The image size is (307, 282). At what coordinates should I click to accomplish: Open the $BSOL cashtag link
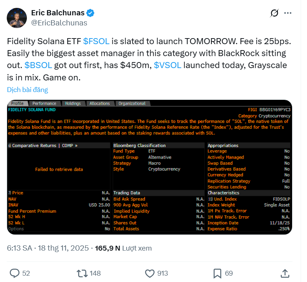click(x=38, y=65)
